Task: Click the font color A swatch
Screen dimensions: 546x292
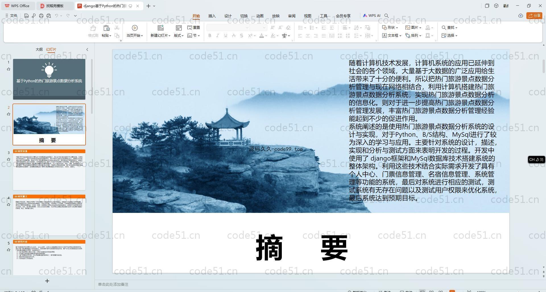Action: click(262, 36)
